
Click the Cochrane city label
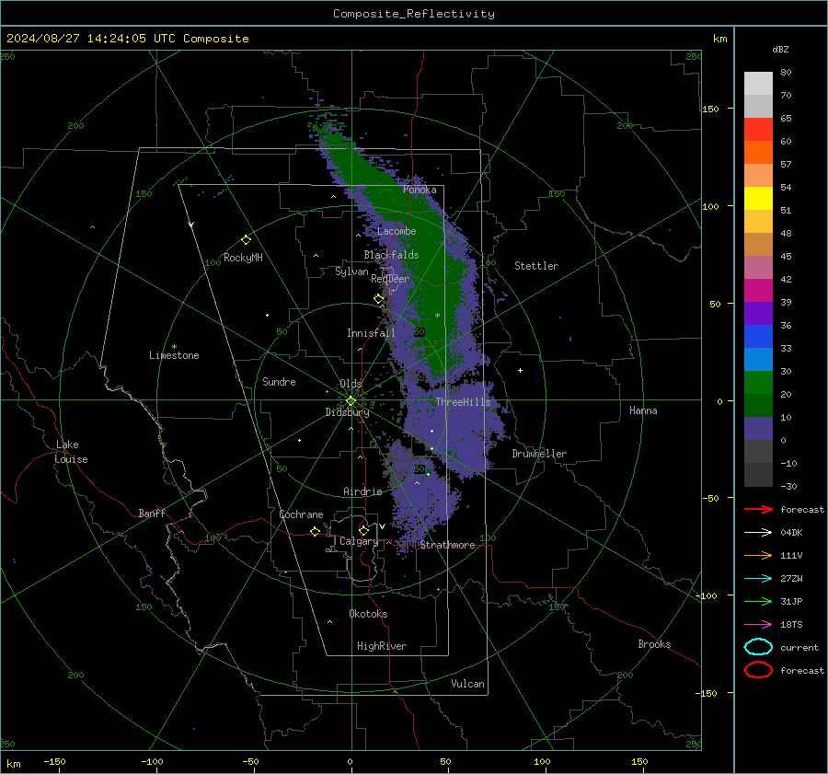[x=301, y=514]
